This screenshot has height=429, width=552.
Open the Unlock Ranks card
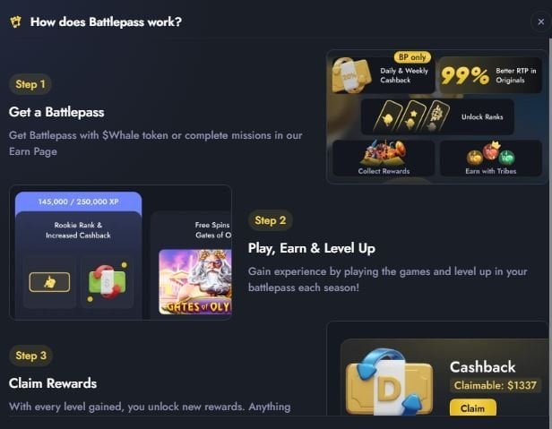[437, 116]
